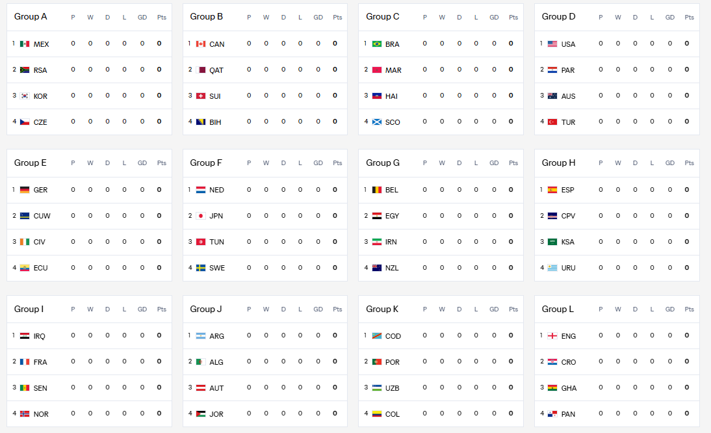
Task: Select the Portugal flag in Group K
Action: point(377,362)
